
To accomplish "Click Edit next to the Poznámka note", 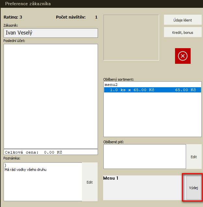I will [89, 182].
